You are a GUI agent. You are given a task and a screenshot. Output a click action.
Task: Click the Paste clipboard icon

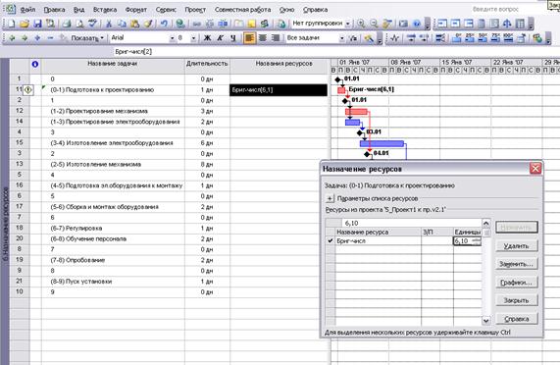[x=134, y=24]
